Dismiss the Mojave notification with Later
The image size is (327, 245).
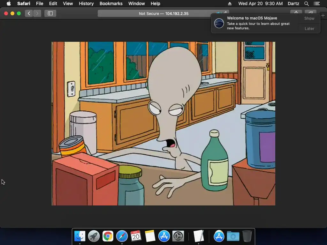[309, 29]
